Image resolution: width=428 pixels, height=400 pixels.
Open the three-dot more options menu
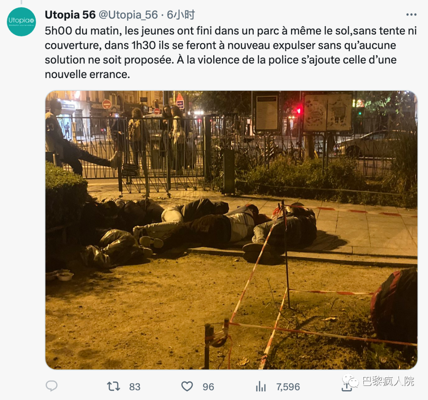pyautogui.click(x=411, y=15)
